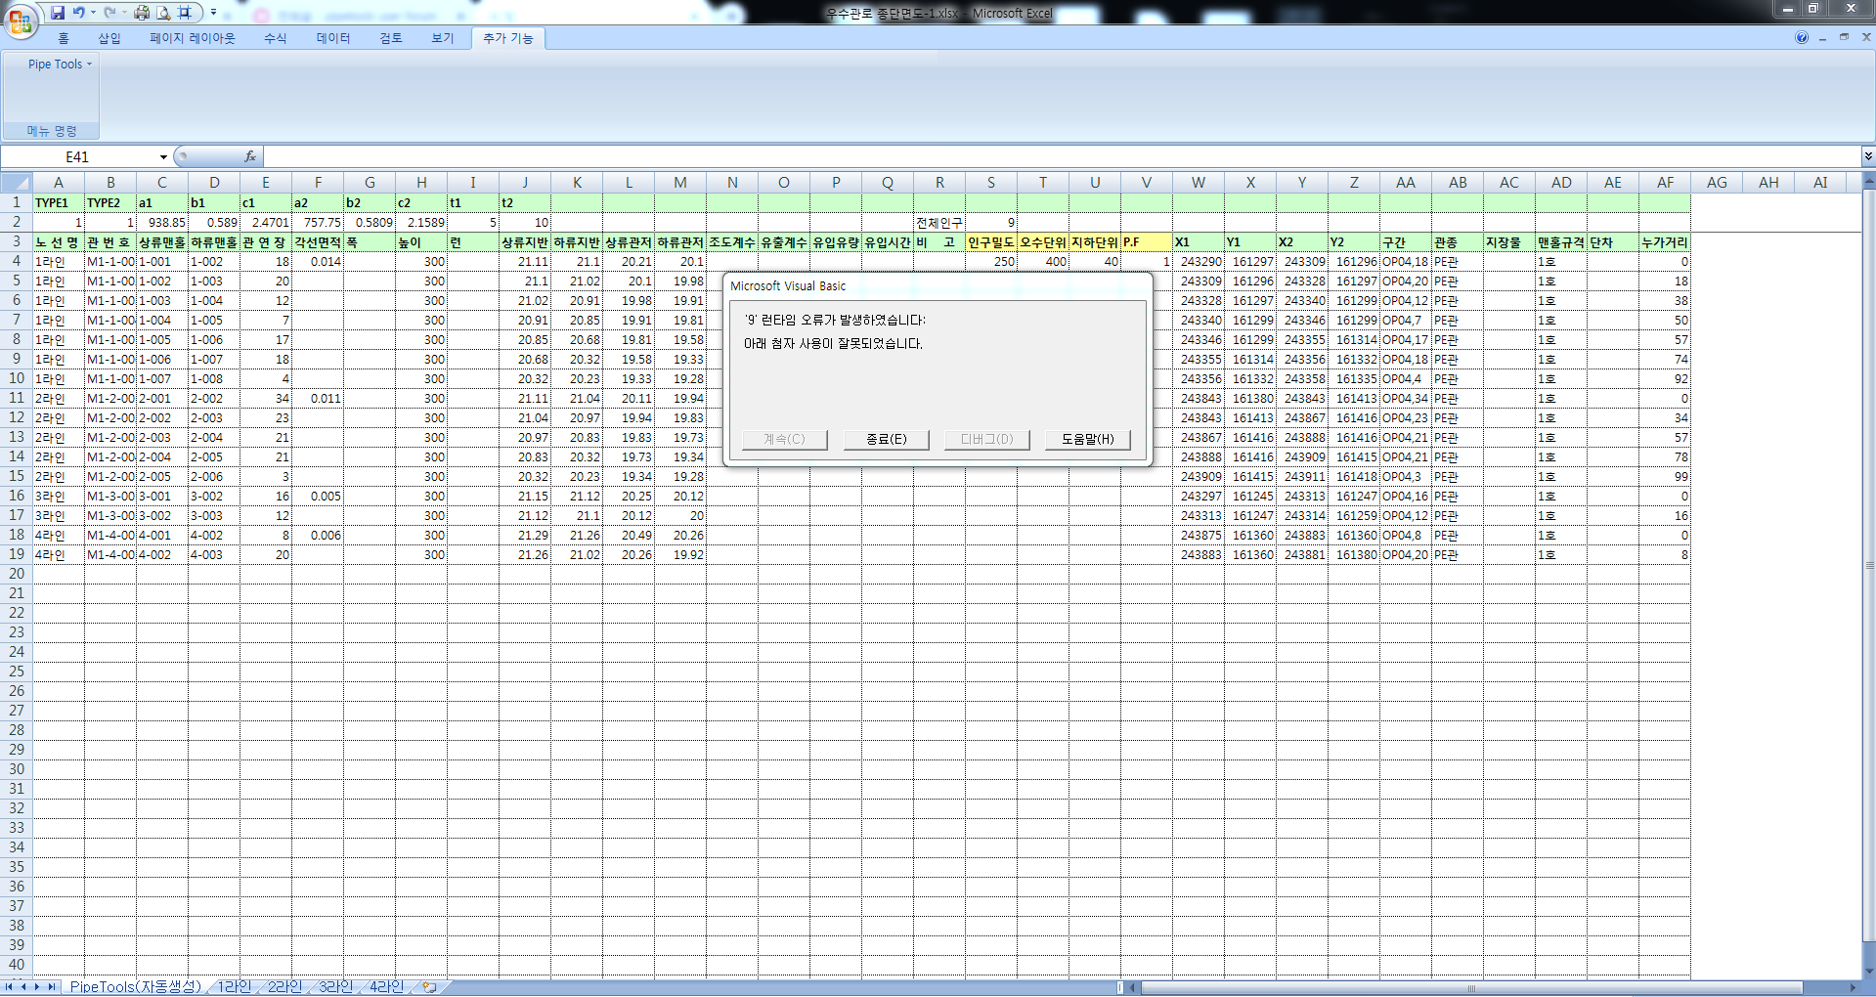Click the 도움말(H) button in the dialog

[x=1087, y=440]
